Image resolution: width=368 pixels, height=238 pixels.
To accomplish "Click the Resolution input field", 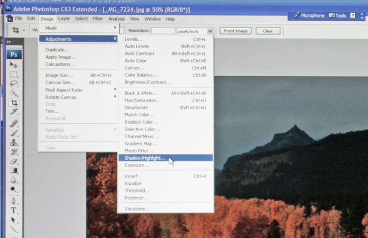I will [x=163, y=31].
